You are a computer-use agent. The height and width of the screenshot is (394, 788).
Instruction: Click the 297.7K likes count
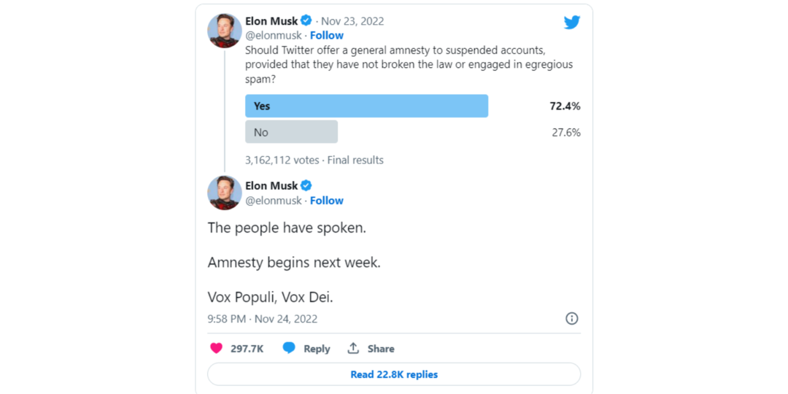pos(247,349)
